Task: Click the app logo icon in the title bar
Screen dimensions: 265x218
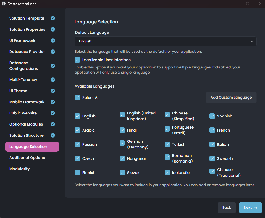Action: point(3,4)
